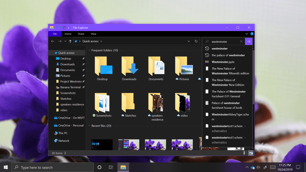This screenshot has width=306, height=172.
Task: Expand the ribbon with the chevron
Action: 247,34
